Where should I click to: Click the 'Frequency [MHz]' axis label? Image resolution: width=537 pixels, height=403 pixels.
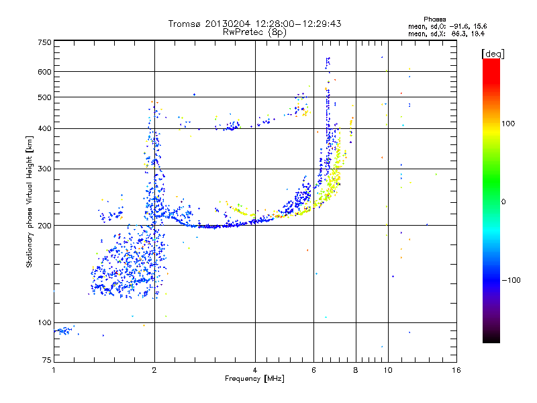(x=254, y=379)
